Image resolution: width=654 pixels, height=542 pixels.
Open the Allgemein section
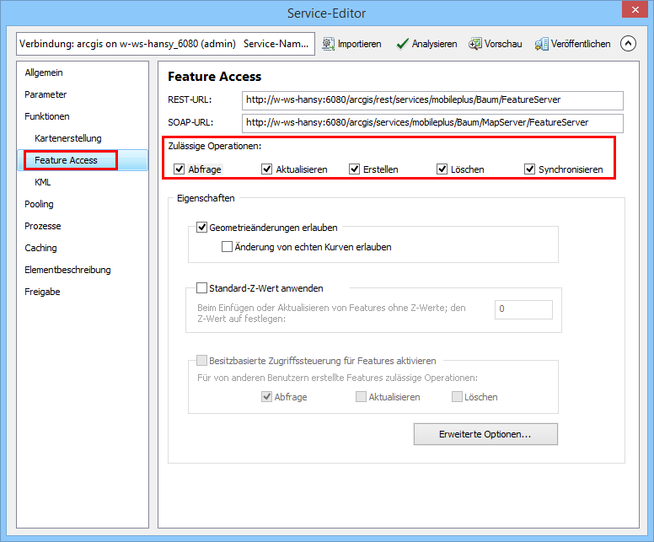coord(43,72)
